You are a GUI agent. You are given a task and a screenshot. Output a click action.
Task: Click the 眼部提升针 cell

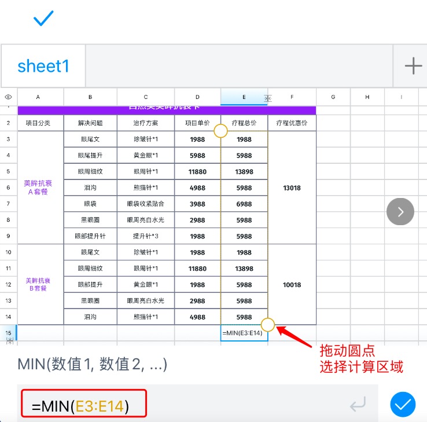click(90, 236)
